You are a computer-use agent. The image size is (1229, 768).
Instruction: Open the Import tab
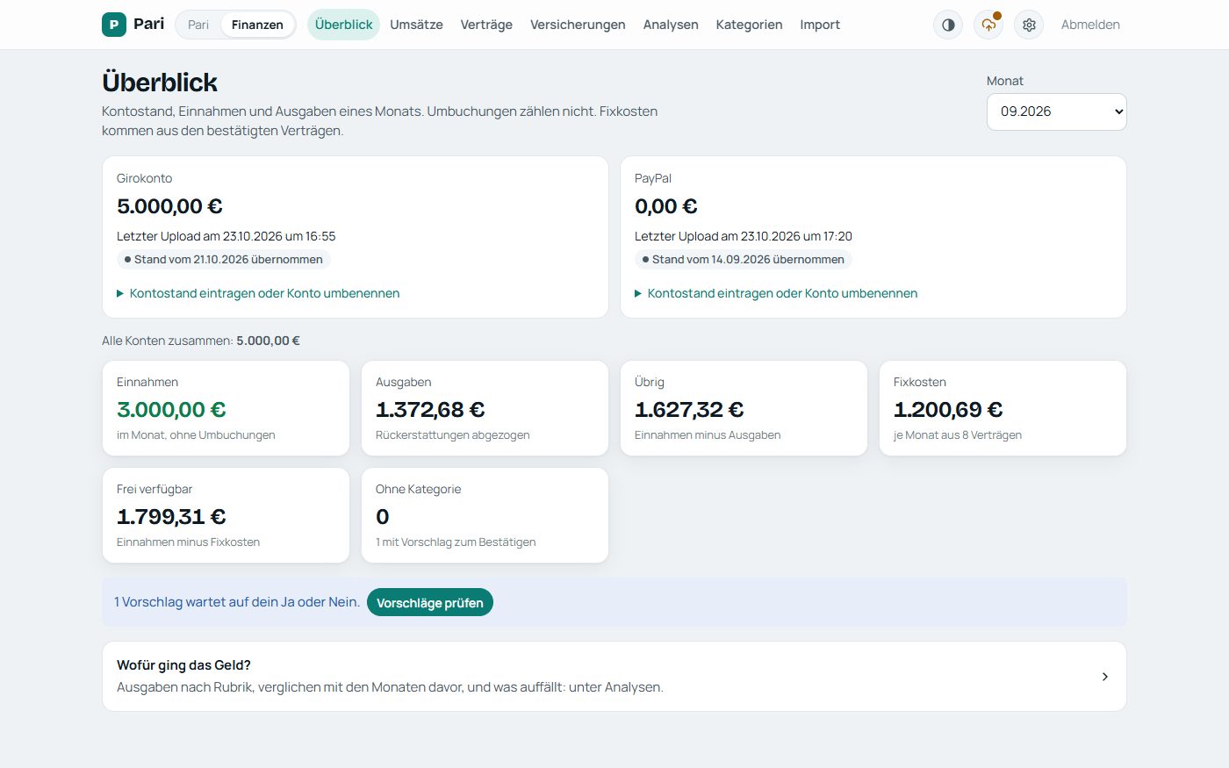point(820,25)
